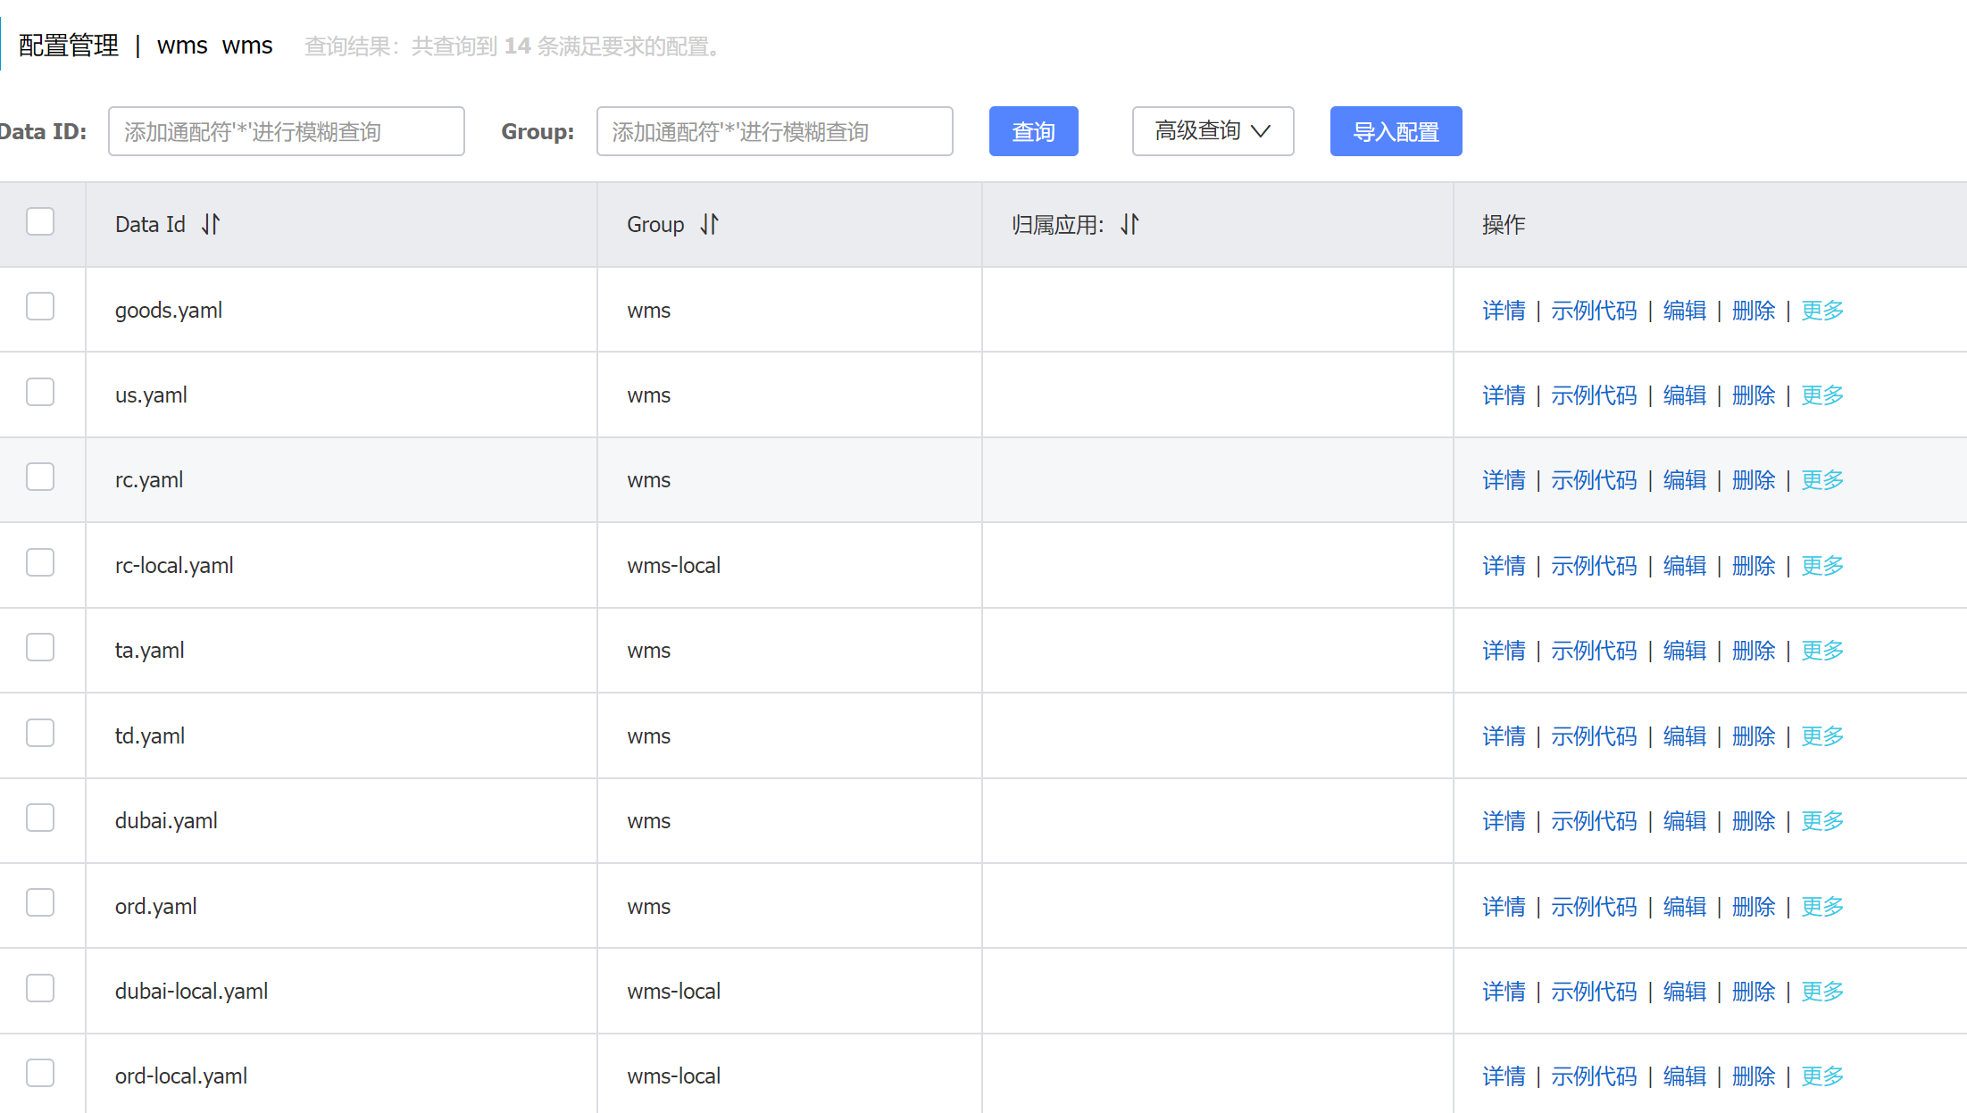Open 更多 menu for ord.yaml
Image resolution: width=1967 pixels, height=1113 pixels.
click(1822, 907)
